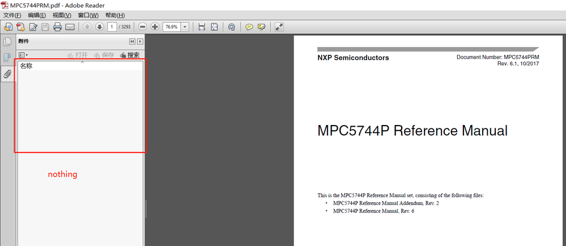This screenshot has height=246, width=566.
Task: Open the 窗口(W) menu
Action: pyautogui.click(x=88, y=15)
